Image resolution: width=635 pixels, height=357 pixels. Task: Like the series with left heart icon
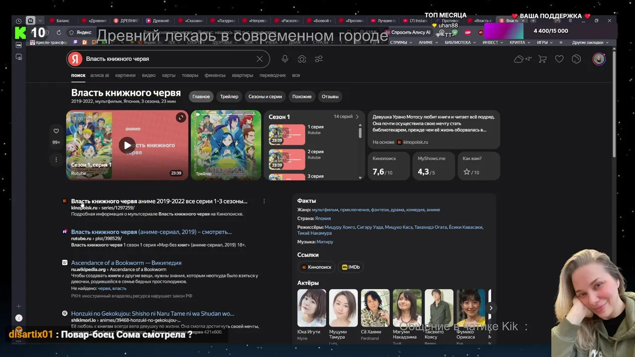tap(56, 131)
